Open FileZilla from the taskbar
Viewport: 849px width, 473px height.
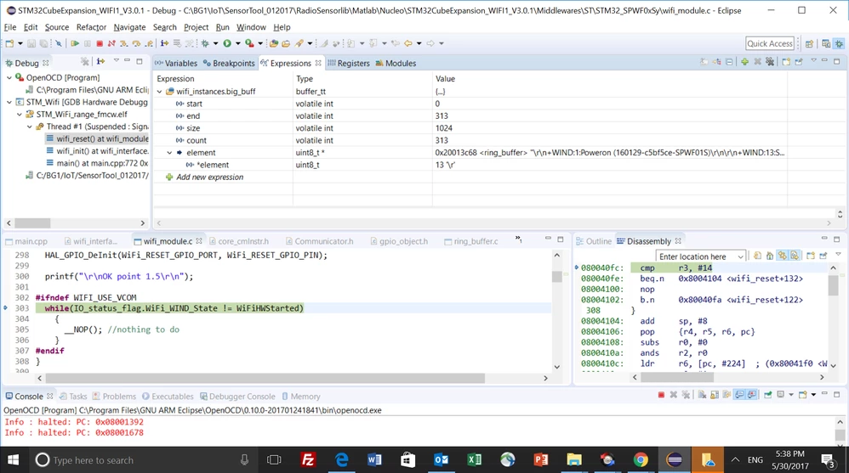coord(308,460)
